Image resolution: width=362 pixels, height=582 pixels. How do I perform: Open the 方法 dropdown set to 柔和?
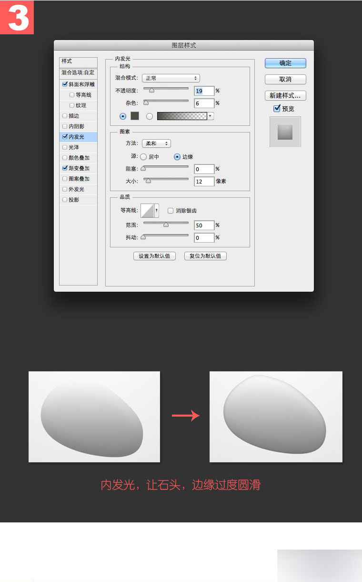tap(156, 143)
